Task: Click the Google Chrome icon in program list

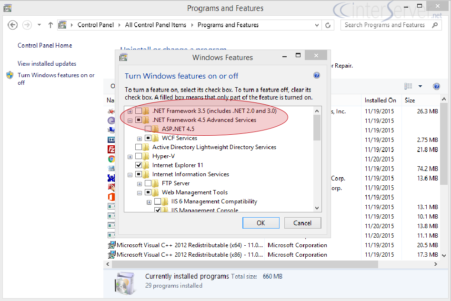Action: point(111,159)
